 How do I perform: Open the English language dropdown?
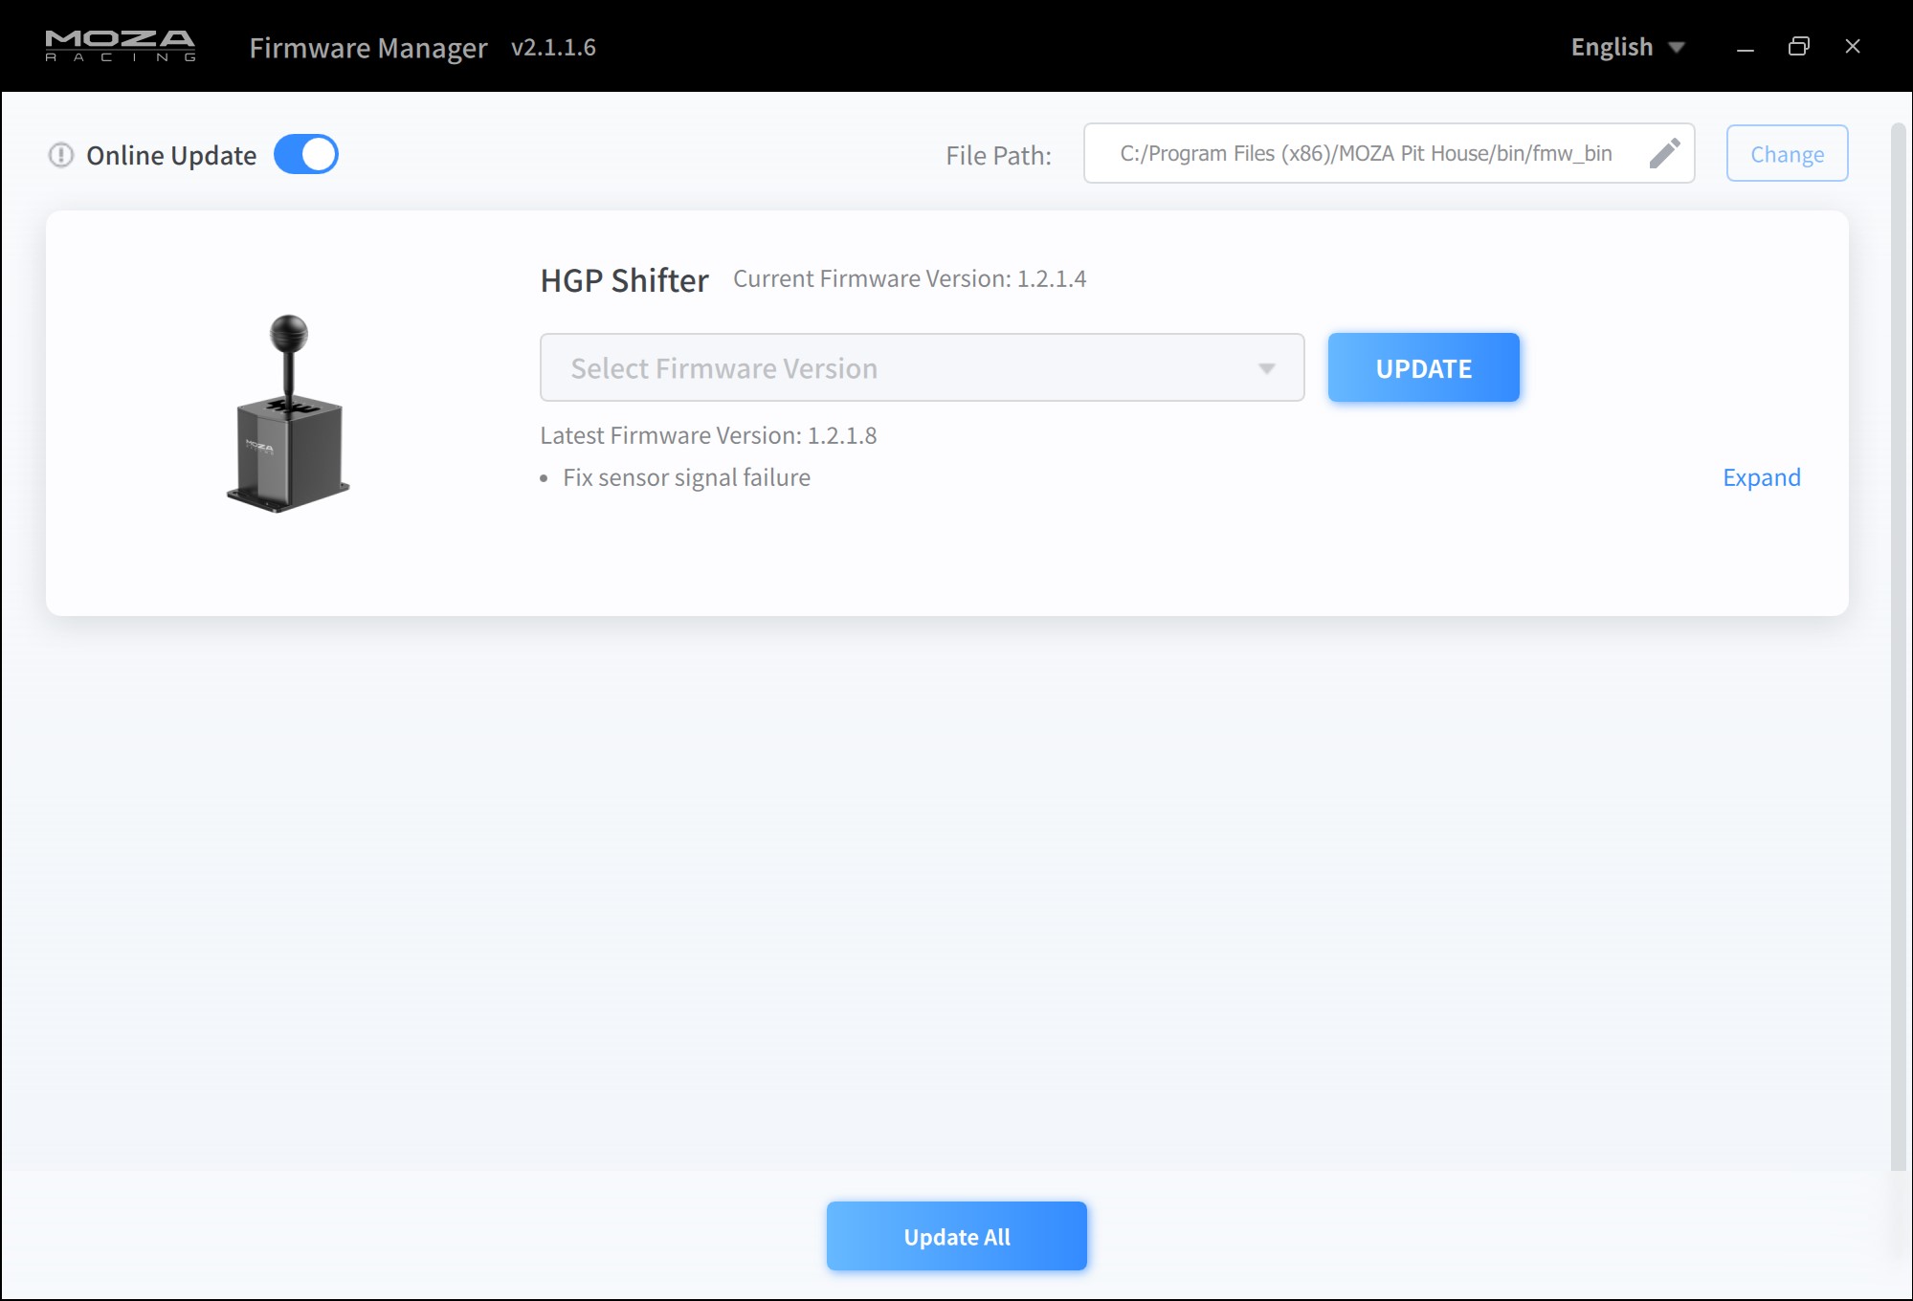coord(1627,47)
